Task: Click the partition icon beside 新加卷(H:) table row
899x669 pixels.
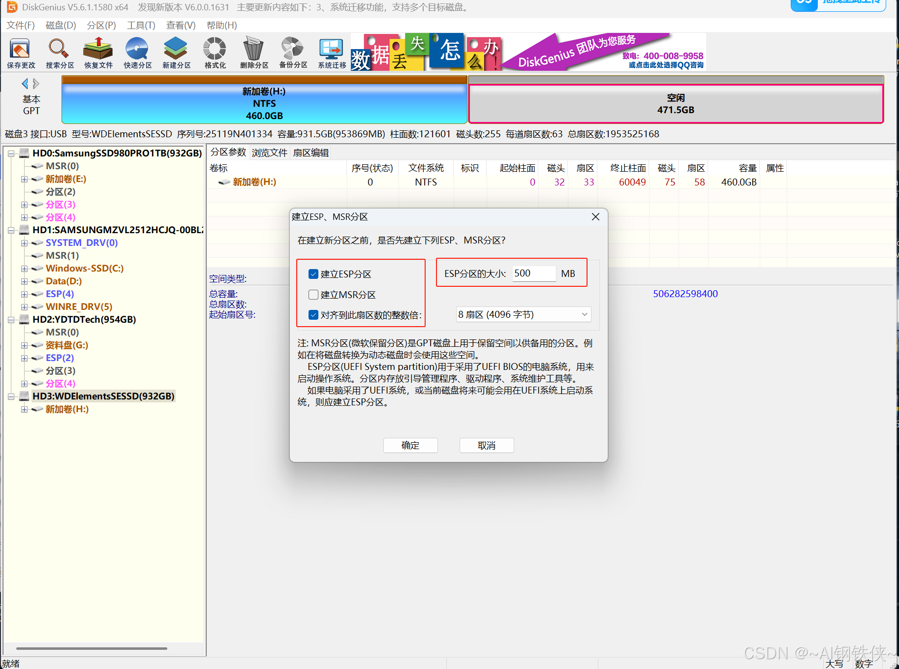Action: tap(224, 182)
